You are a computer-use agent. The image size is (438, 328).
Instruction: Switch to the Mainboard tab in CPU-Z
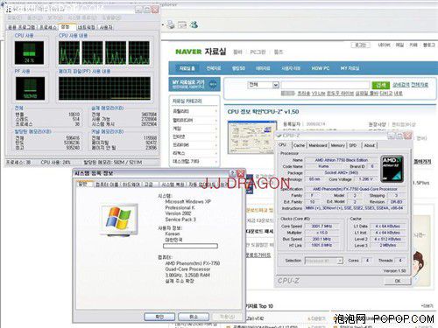point(318,145)
